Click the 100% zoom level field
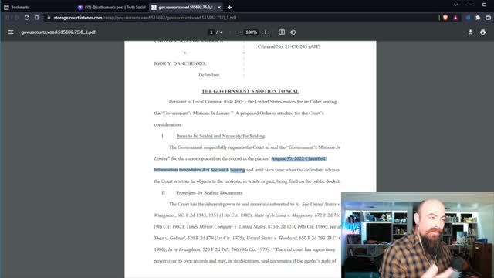This screenshot has height=278, width=494. (x=251, y=32)
